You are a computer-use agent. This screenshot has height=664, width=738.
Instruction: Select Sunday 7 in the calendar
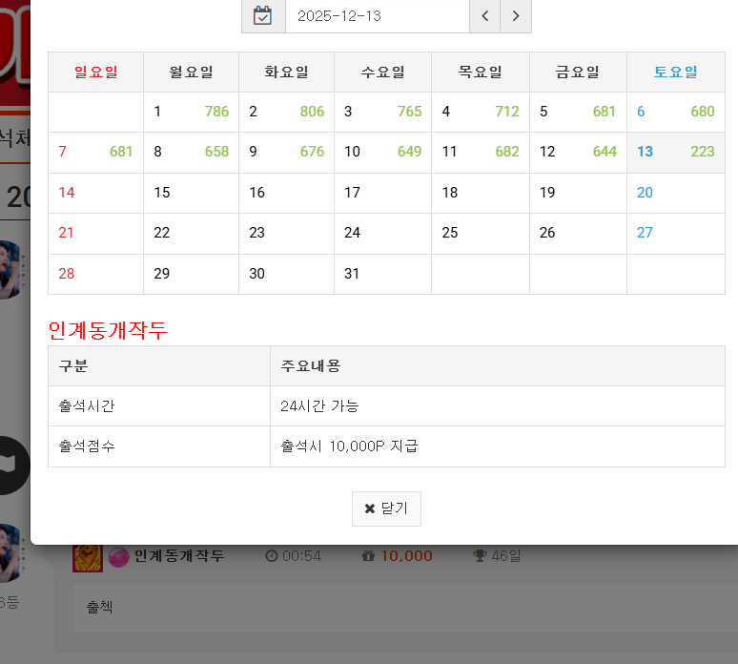click(95, 152)
